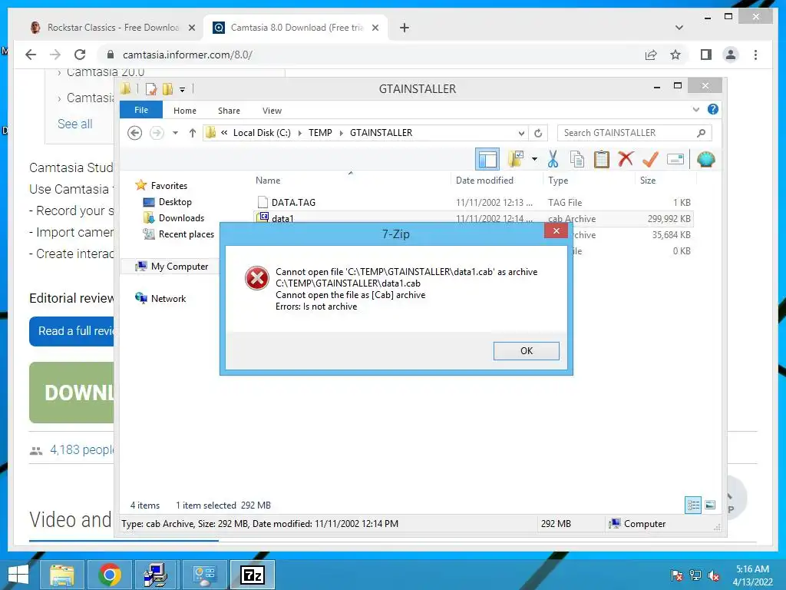Image resolution: width=786 pixels, height=590 pixels.
Task: Click the shell icon in toolbar
Action: pyautogui.click(x=706, y=159)
